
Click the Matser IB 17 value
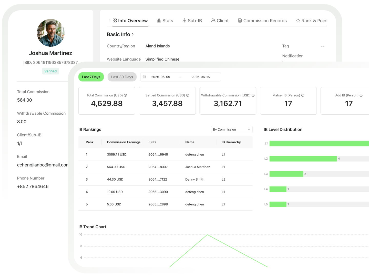pyautogui.click(x=288, y=103)
